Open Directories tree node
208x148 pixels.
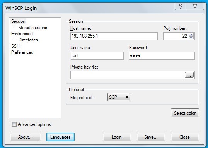(x=28, y=40)
